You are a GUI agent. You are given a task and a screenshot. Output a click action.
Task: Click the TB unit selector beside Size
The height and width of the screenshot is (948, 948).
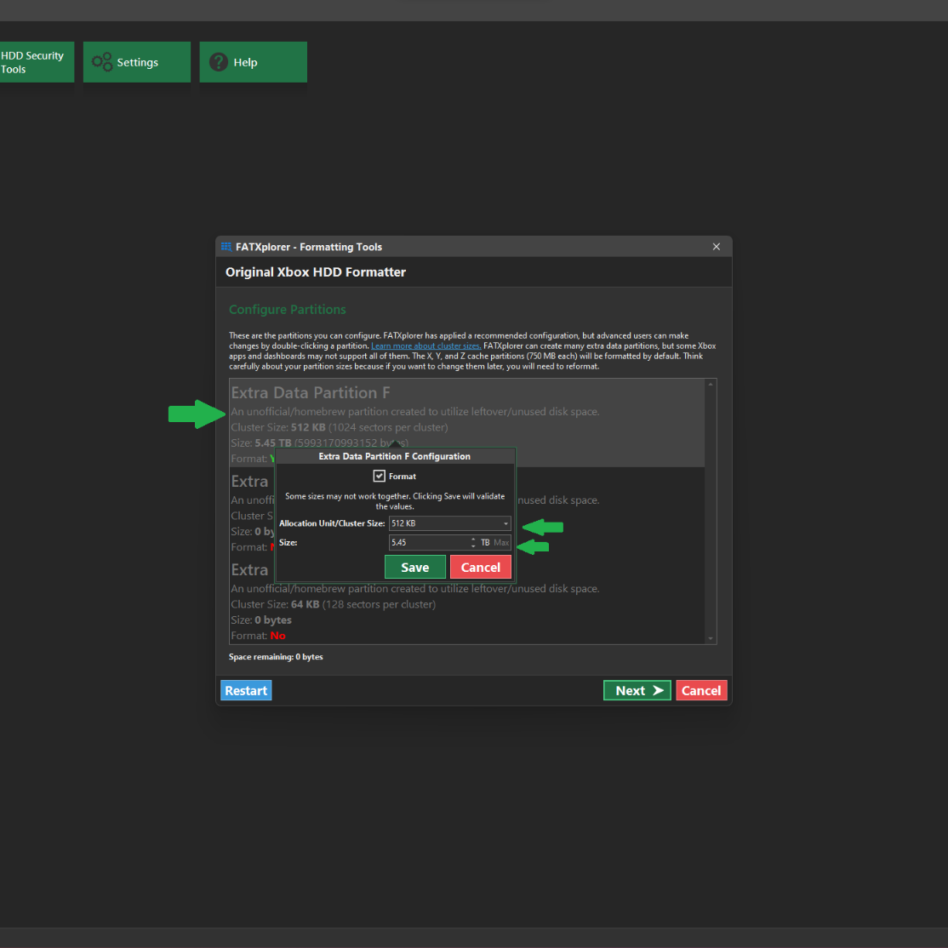tap(485, 542)
